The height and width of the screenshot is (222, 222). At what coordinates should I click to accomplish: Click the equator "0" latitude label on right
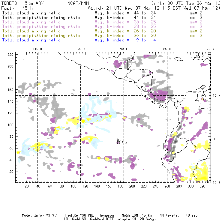coord(214,139)
